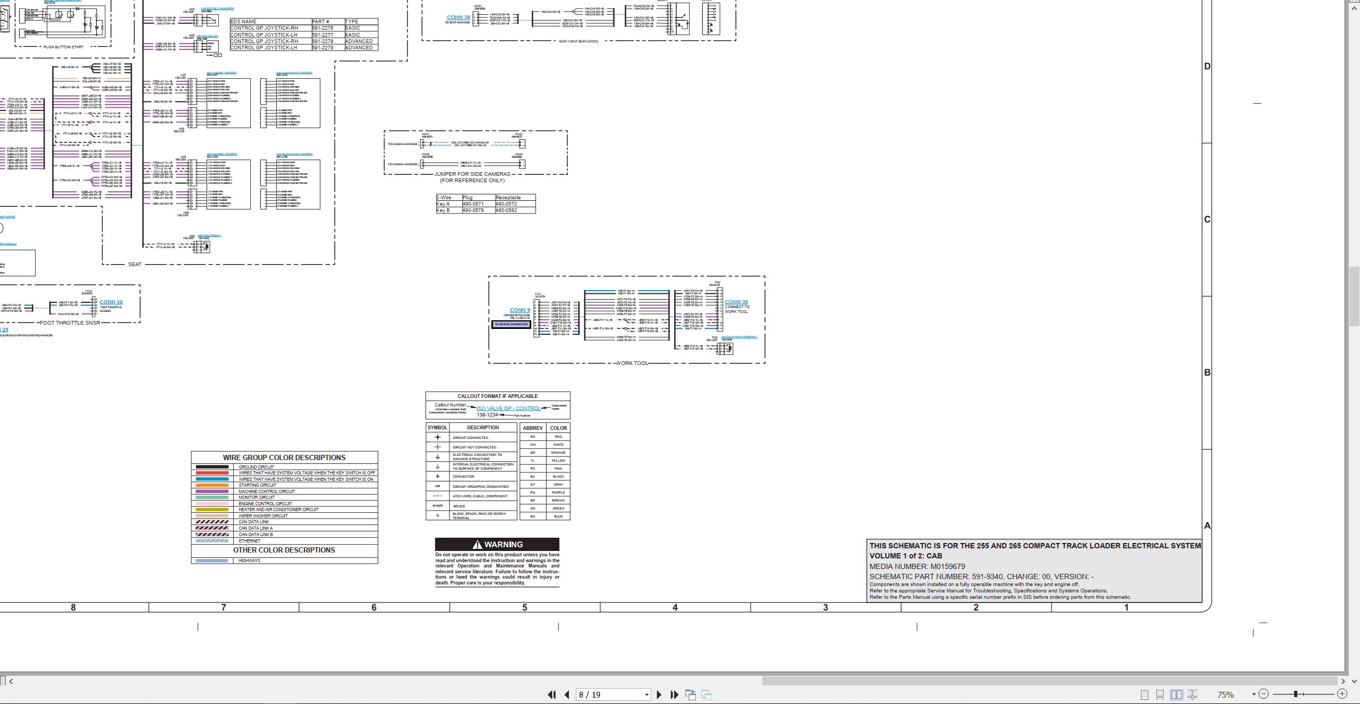1360x704 pixels.
Task: Toggle two-page facing view layout
Action: (x=1177, y=694)
